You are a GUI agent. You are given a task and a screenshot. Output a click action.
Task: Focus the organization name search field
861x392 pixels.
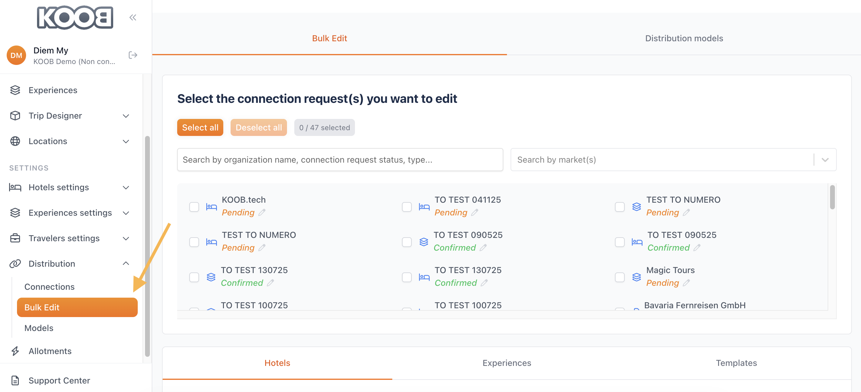point(340,160)
